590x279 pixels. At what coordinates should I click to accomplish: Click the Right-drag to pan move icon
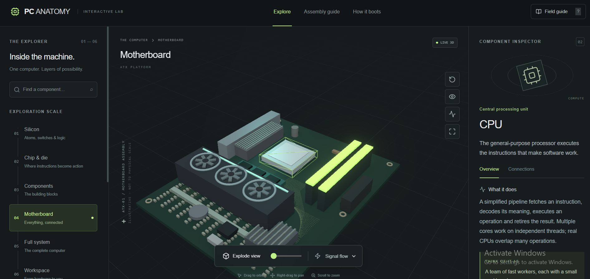tap(273, 275)
